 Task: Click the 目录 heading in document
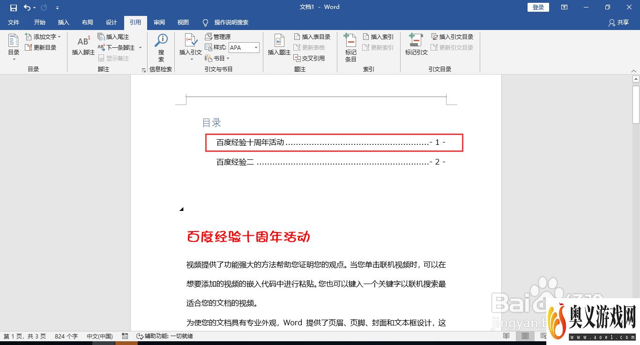click(x=212, y=123)
